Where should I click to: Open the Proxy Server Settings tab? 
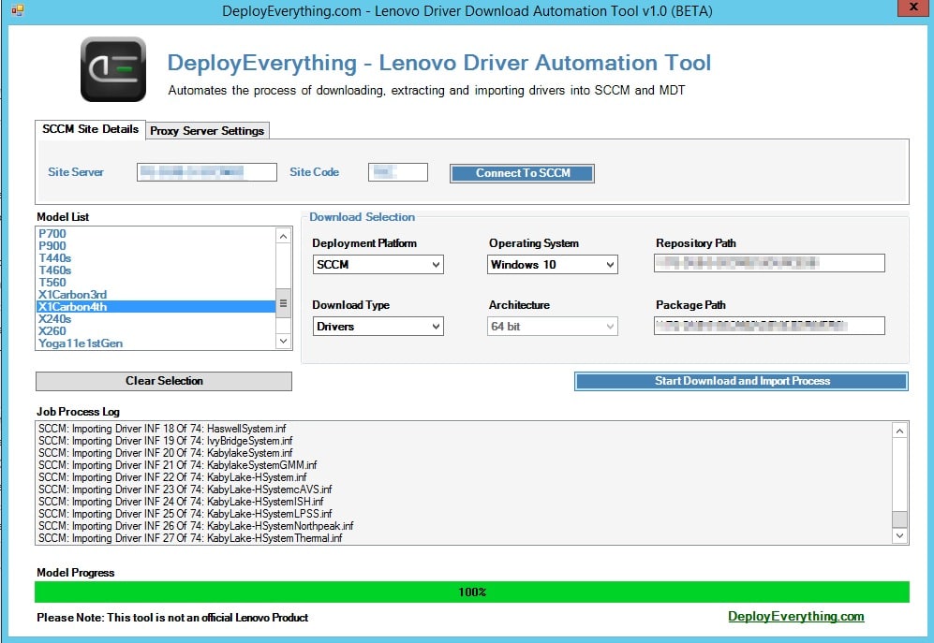pos(207,131)
